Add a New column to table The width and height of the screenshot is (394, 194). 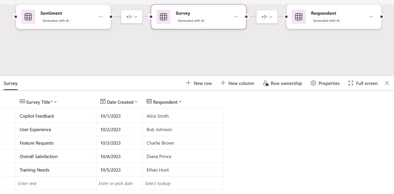point(237,83)
